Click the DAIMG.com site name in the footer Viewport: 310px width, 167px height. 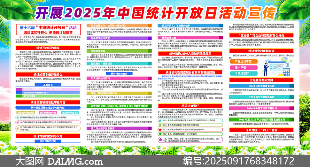[75, 161]
